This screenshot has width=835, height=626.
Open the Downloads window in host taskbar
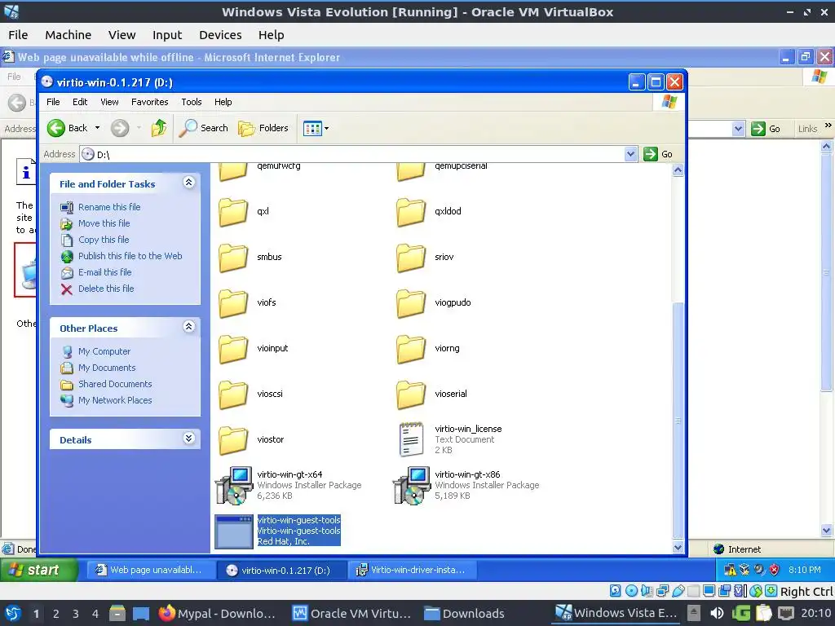point(465,613)
